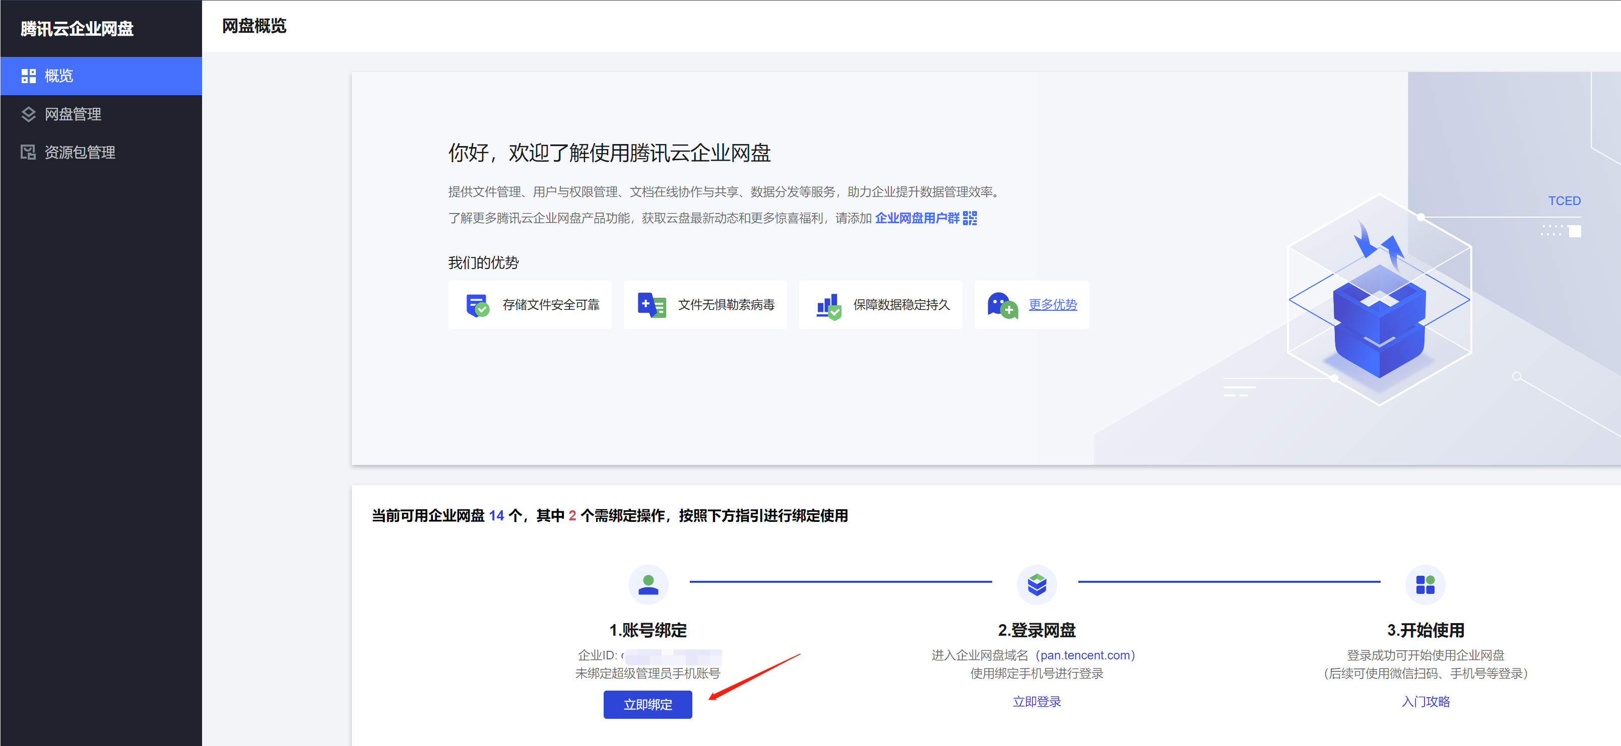Viewport: 1621px width, 746px height.
Task: Click the 立即登录 link
Action: pyautogui.click(x=1036, y=701)
